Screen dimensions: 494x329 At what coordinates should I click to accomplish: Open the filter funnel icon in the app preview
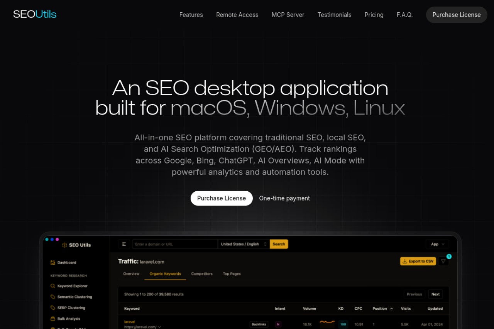point(443,261)
